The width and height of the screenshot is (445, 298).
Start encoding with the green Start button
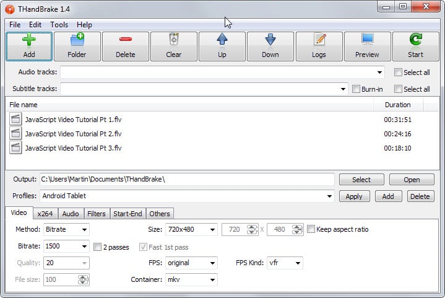(415, 46)
